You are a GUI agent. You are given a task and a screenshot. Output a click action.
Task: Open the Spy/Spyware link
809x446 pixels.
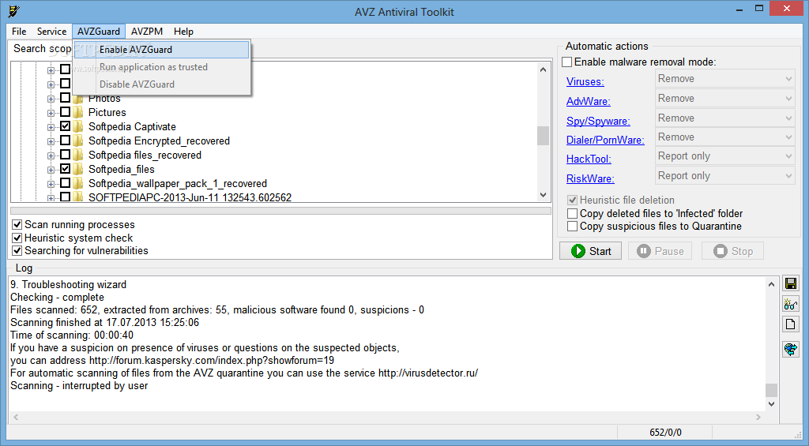click(x=598, y=121)
